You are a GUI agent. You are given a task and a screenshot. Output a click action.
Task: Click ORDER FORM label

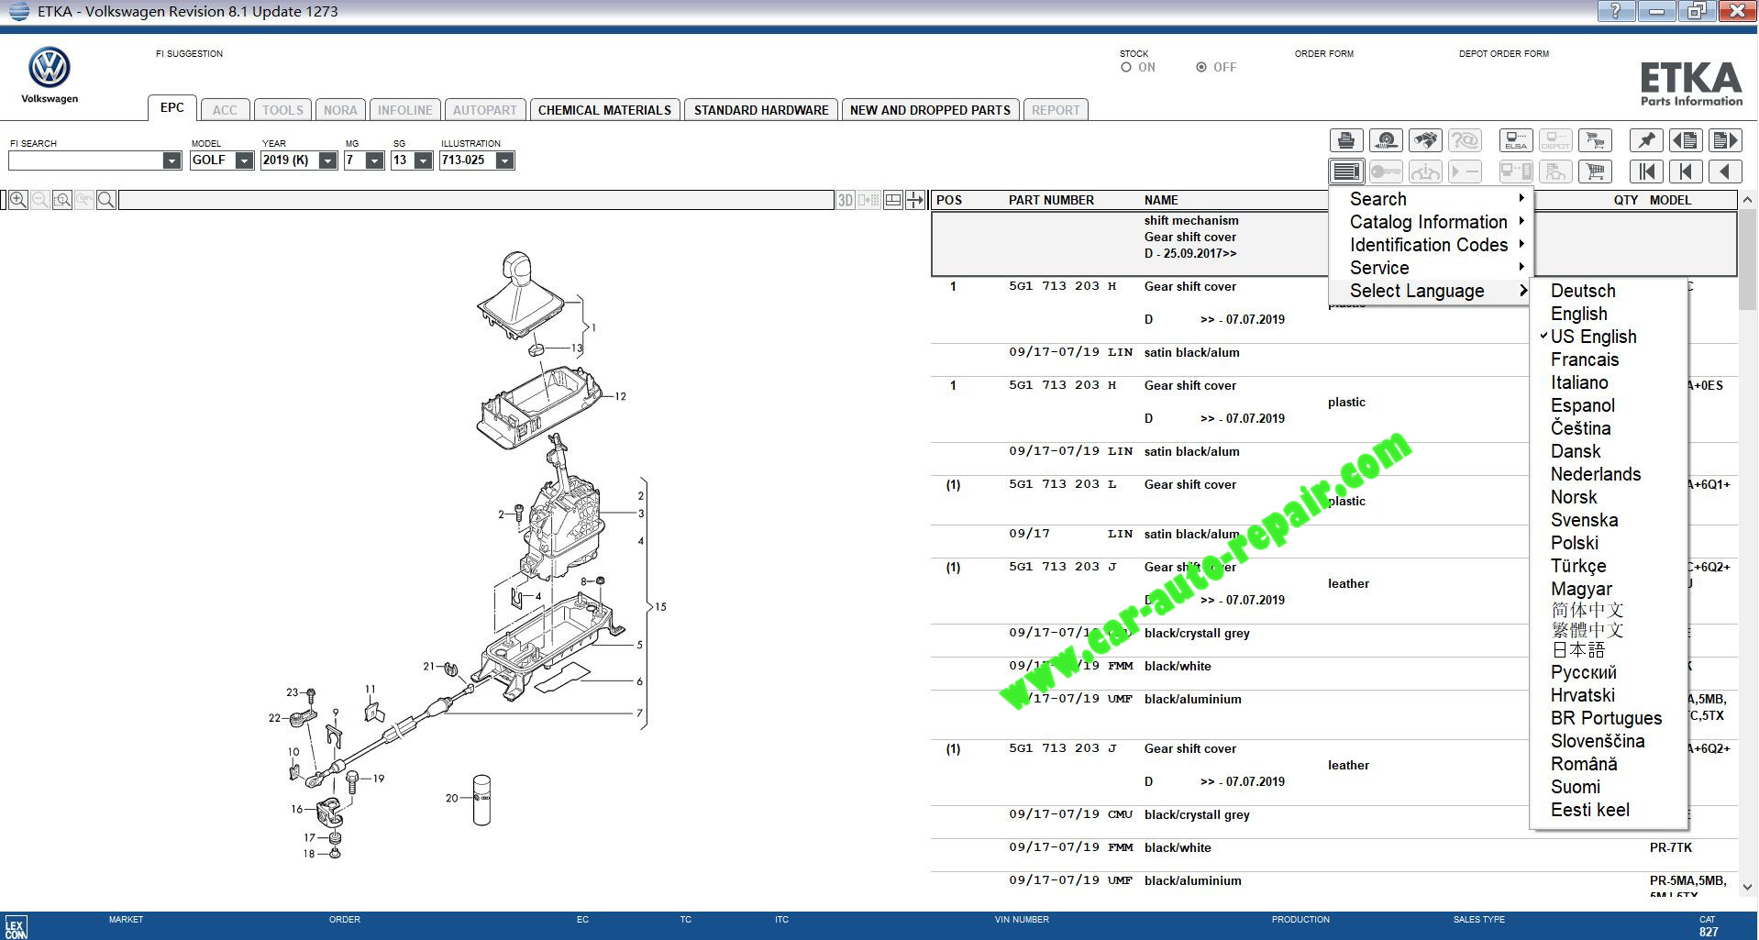point(1323,53)
